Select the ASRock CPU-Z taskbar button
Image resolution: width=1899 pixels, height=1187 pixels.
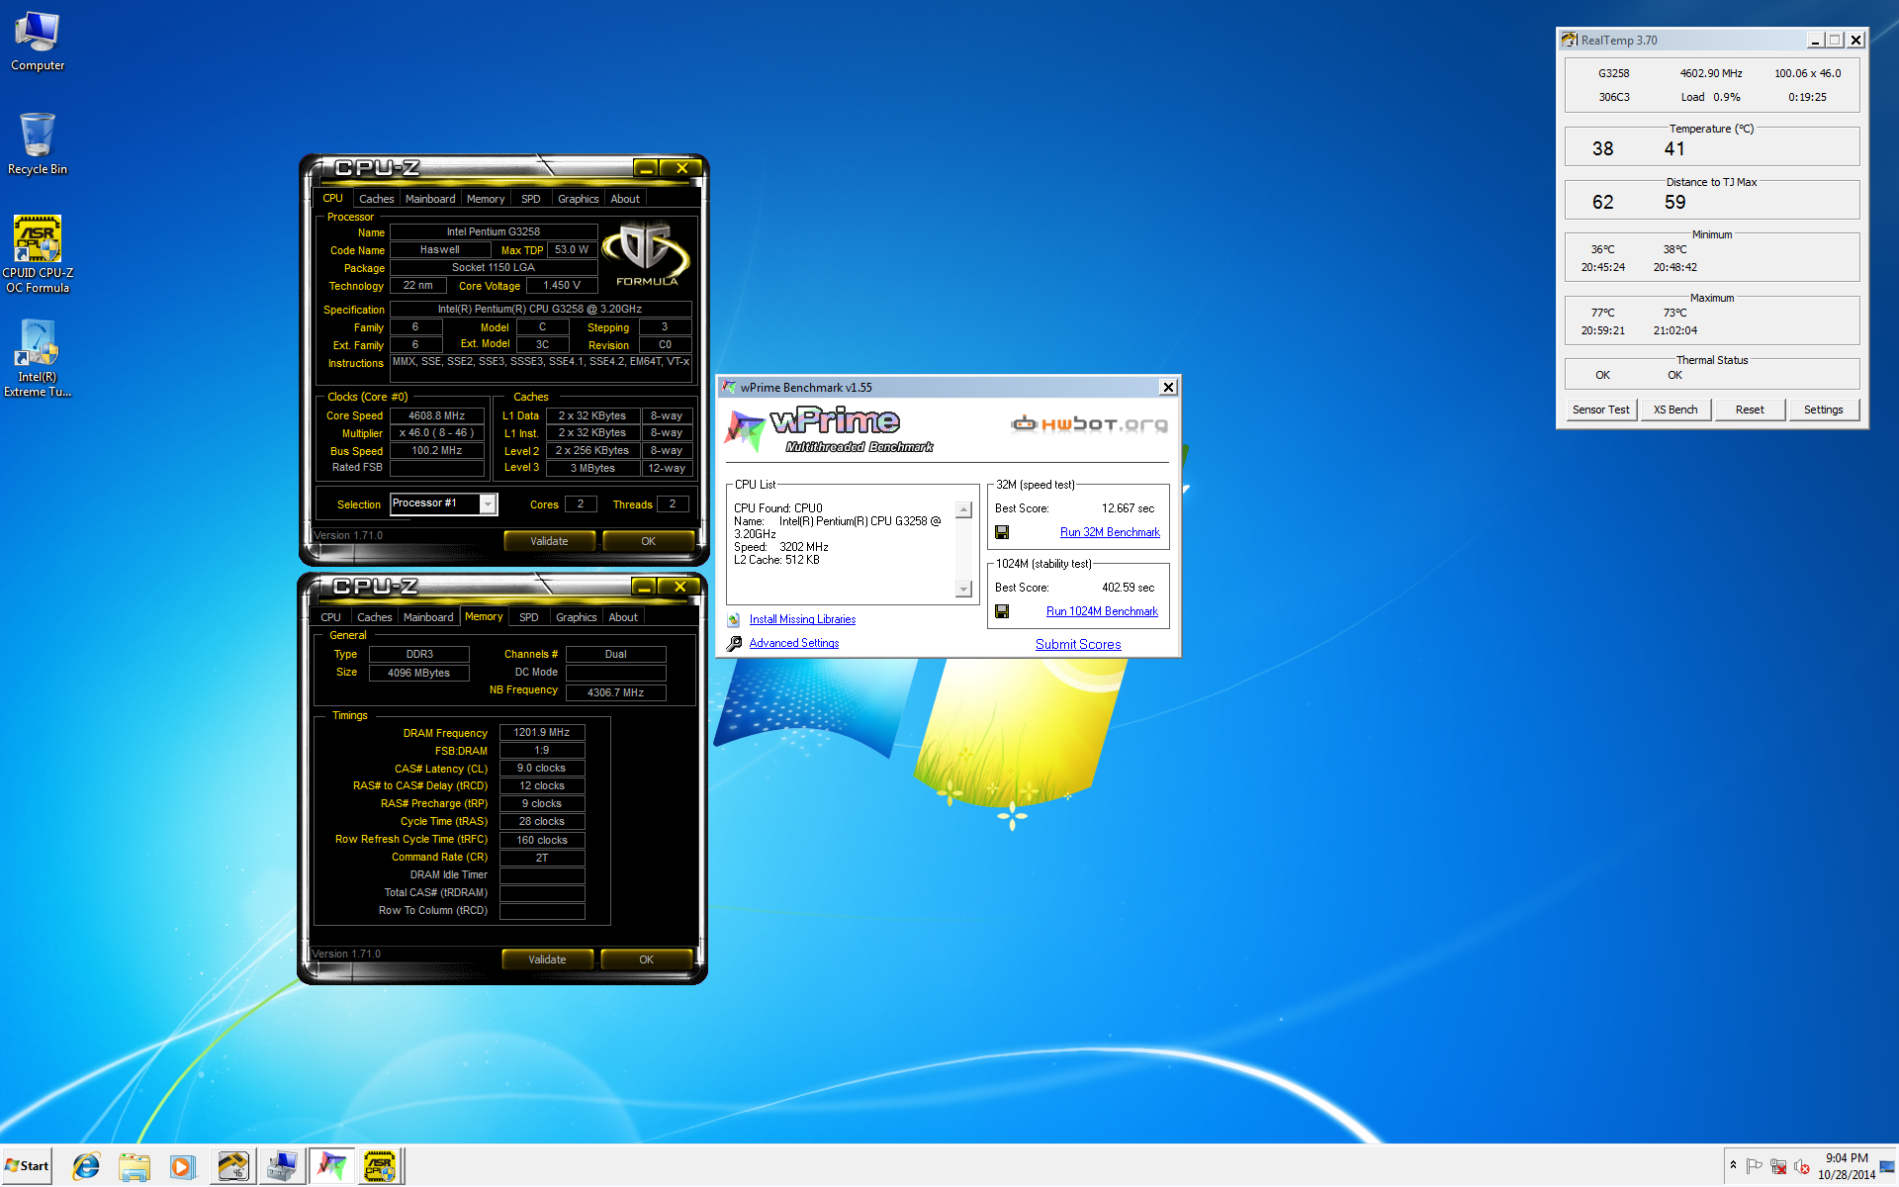click(380, 1166)
